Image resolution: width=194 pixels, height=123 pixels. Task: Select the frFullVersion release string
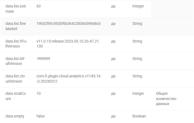click(68, 44)
